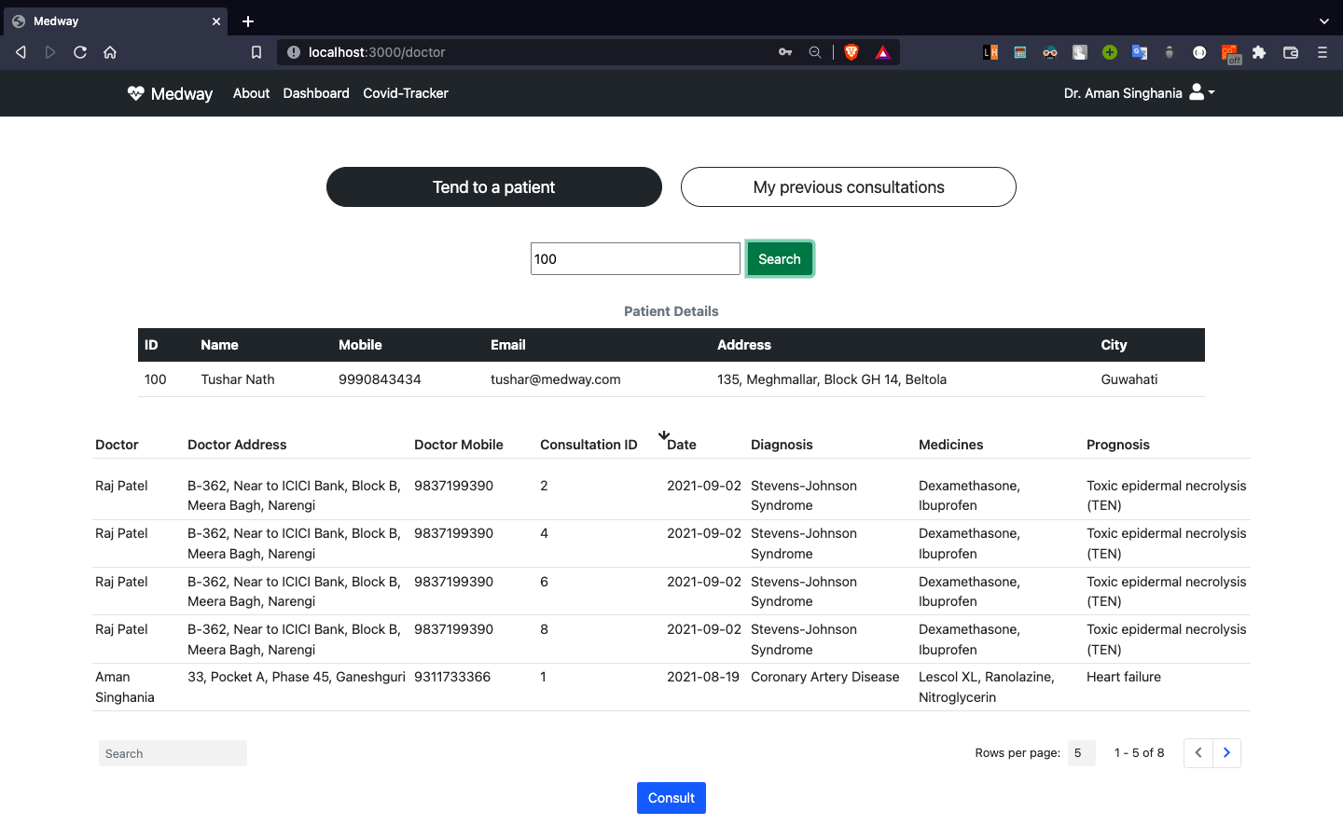Open the Brave Rewards triangle icon
The width and height of the screenshot is (1343, 839).
pyautogui.click(x=882, y=52)
